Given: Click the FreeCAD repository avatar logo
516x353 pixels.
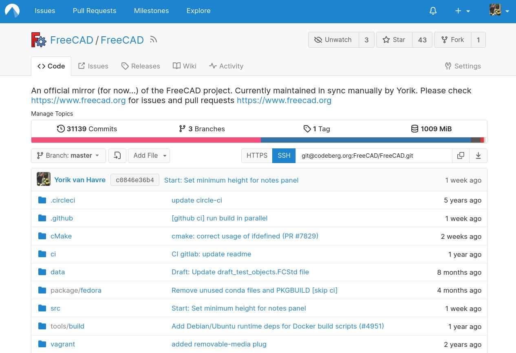Looking at the screenshot, I should [x=39, y=40].
